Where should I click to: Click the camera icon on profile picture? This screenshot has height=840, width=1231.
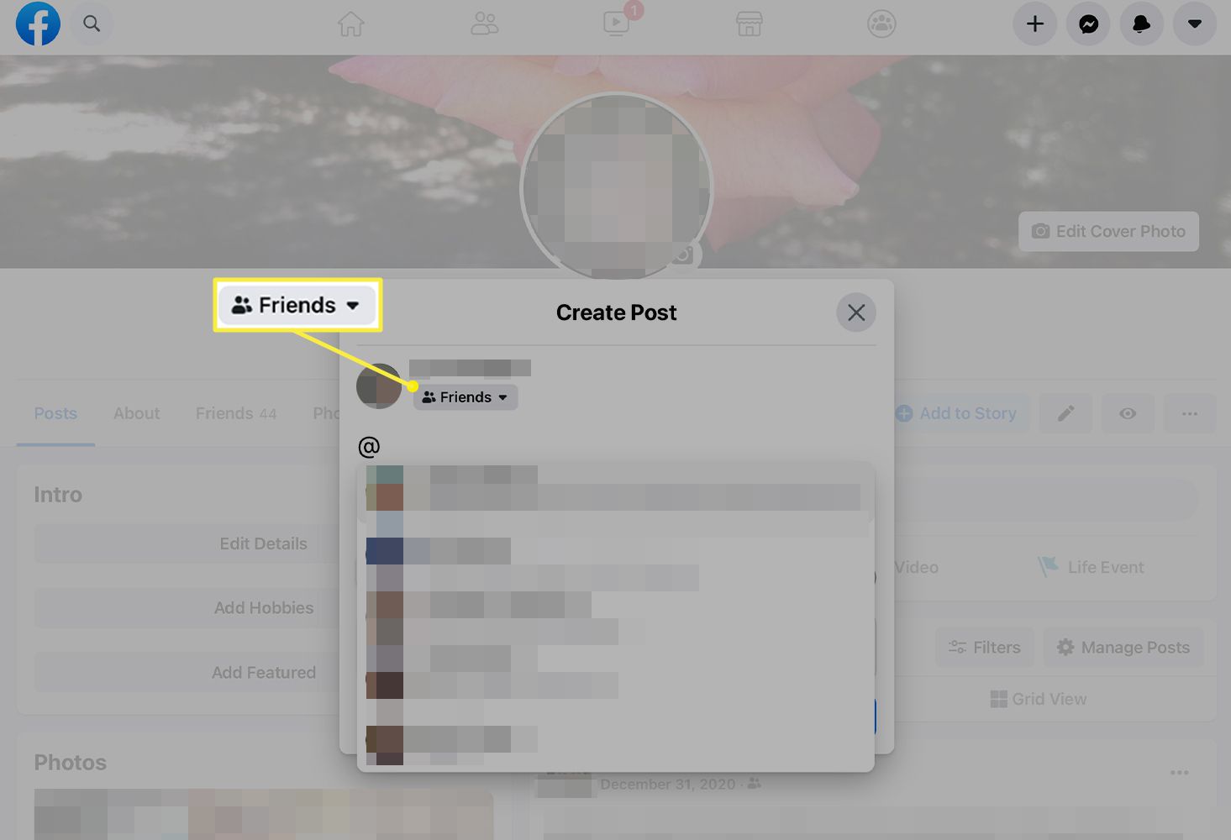(685, 255)
